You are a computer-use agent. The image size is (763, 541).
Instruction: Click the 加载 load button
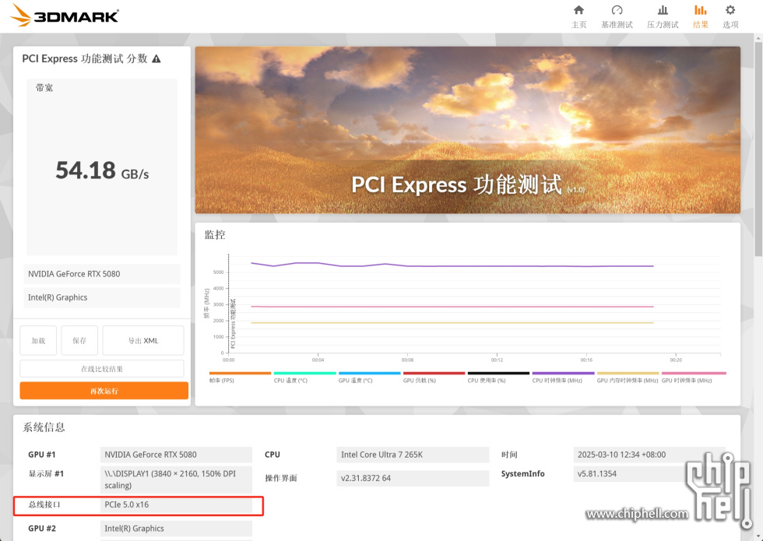tap(38, 341)
